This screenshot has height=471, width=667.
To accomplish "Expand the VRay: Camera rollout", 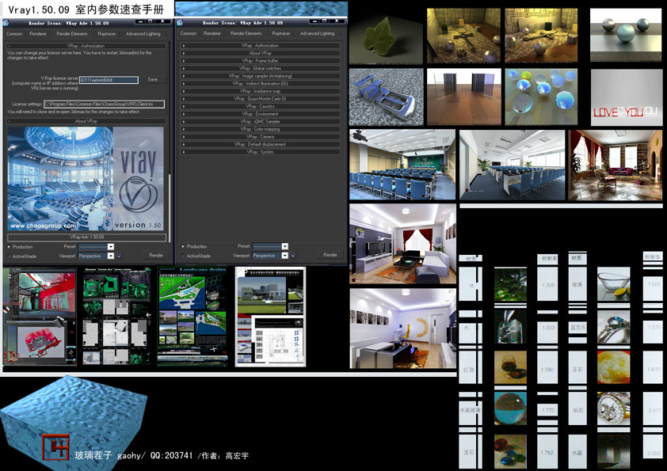I will [261, 137].
